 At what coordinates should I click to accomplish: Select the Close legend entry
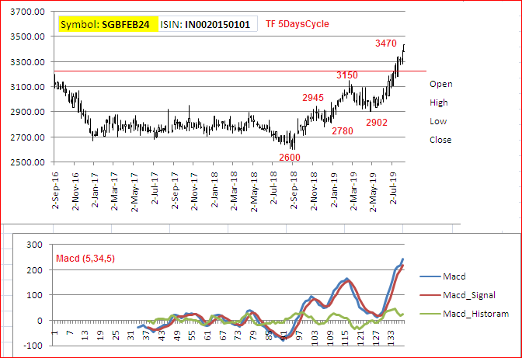click(440, 140)
